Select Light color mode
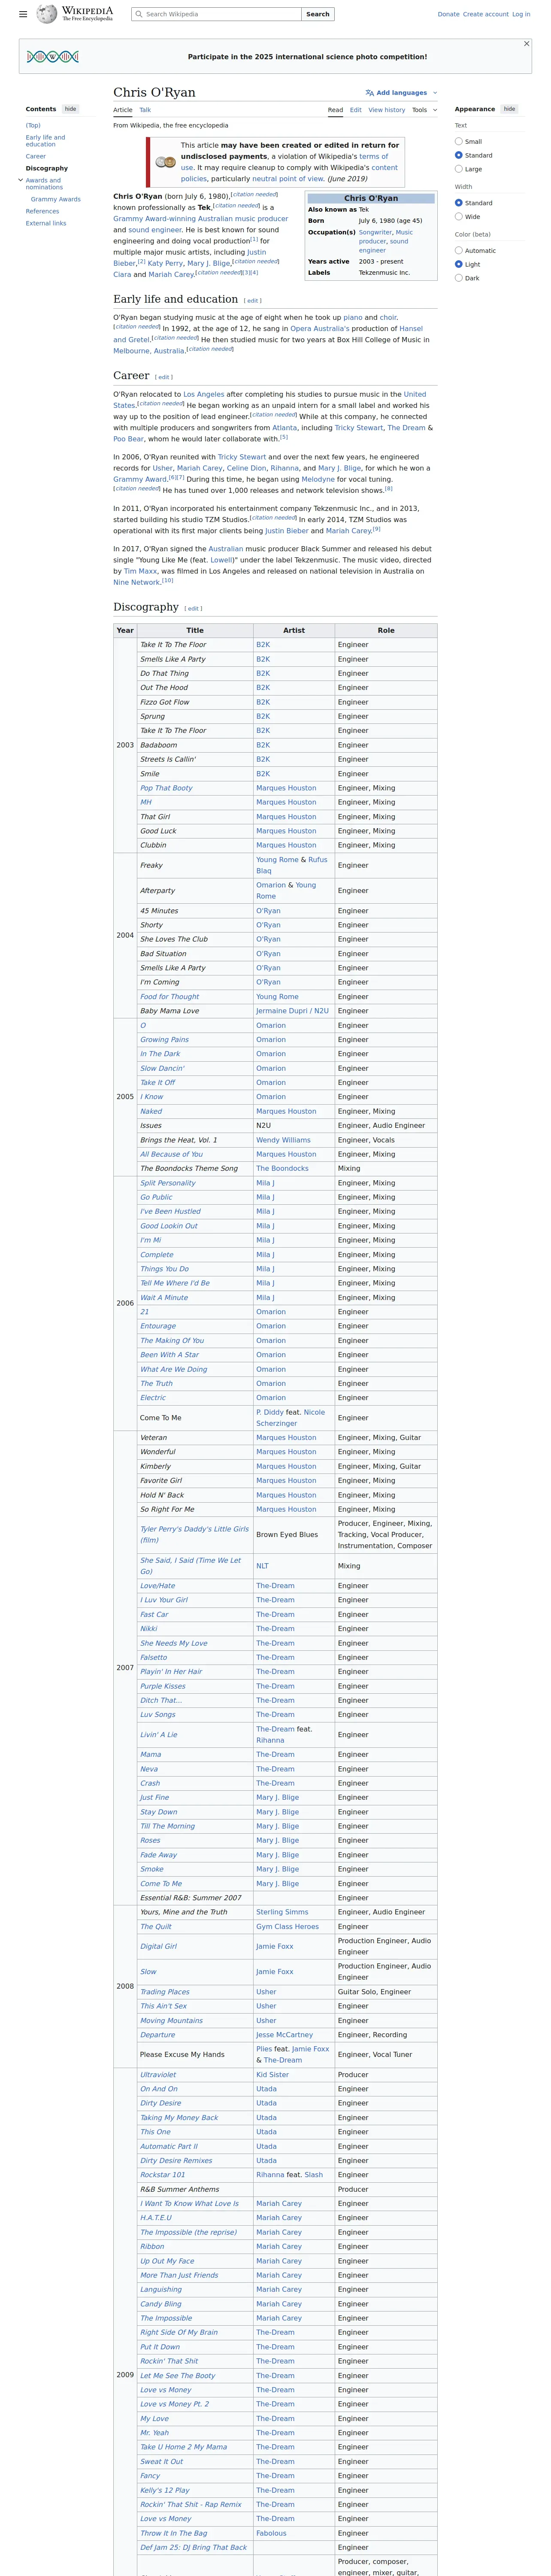The height and width of the screenshot is (2576, 551). tap(459, 264)
